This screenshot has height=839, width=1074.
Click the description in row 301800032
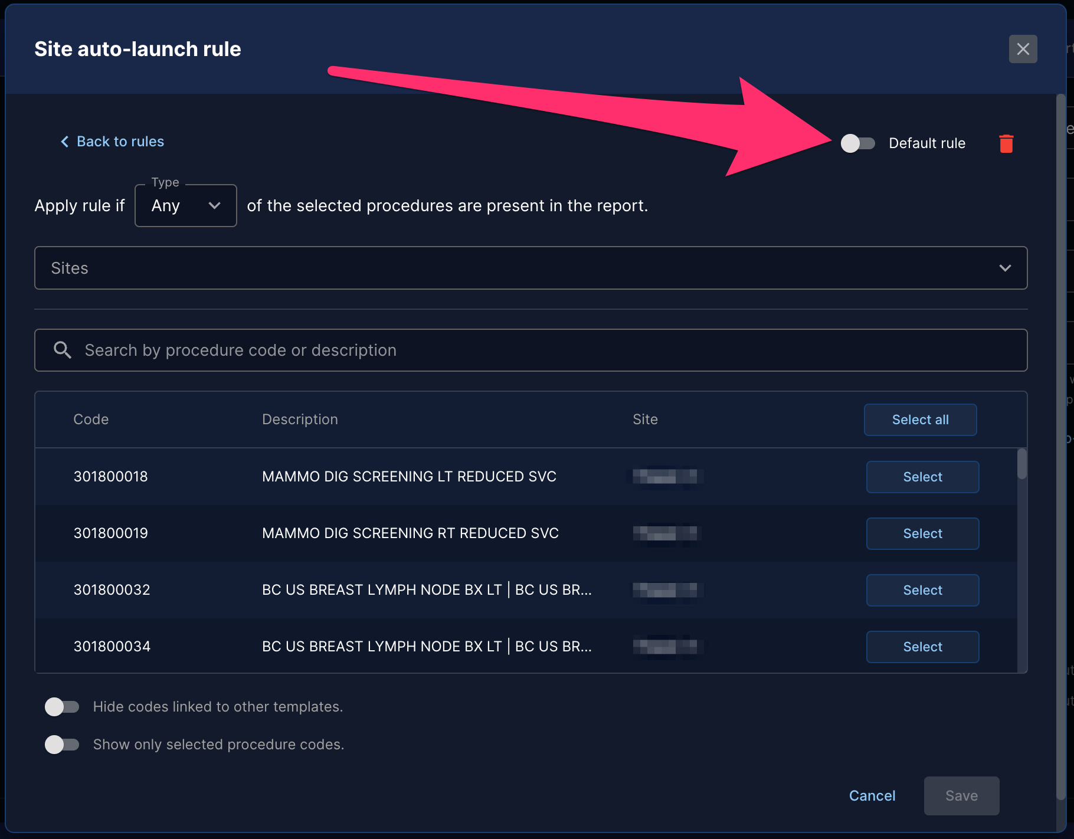point(427,589)
